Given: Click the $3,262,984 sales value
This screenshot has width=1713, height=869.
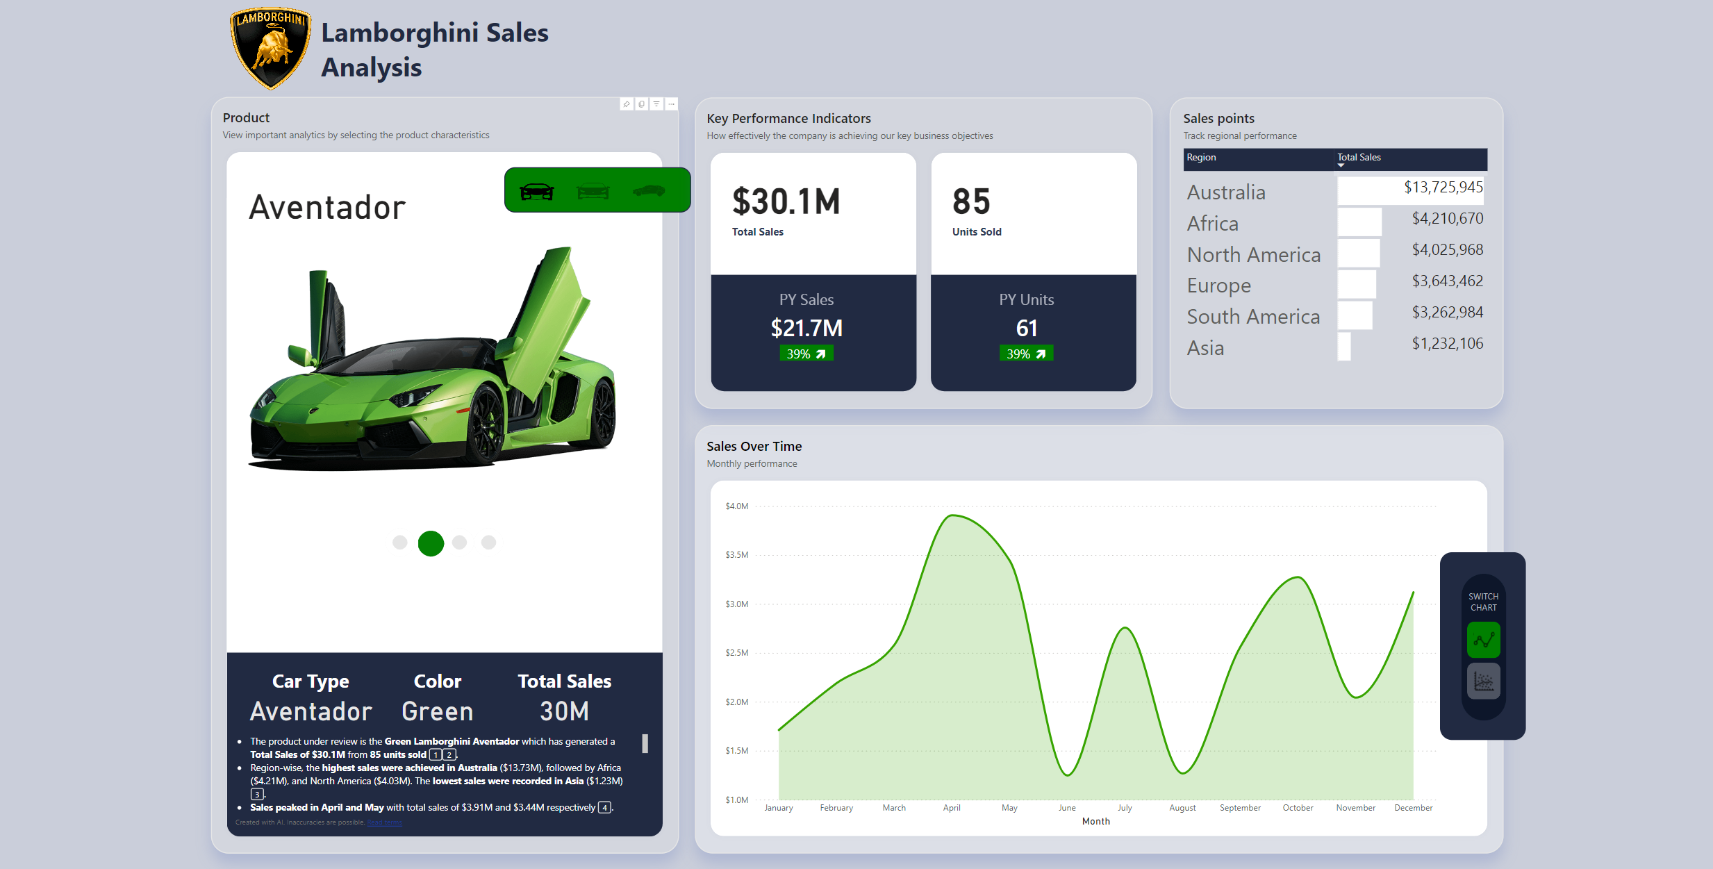Looking at the screenshot, I should pos(1448,313).
